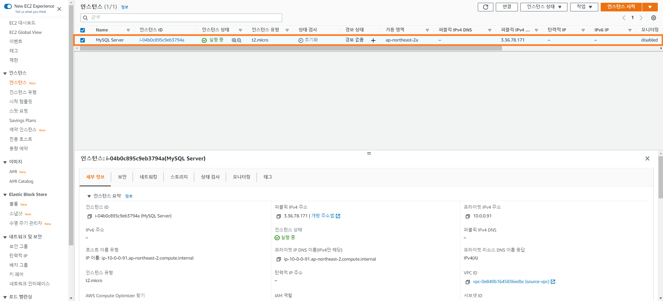Go to next page arrow

tap(641, 18)
